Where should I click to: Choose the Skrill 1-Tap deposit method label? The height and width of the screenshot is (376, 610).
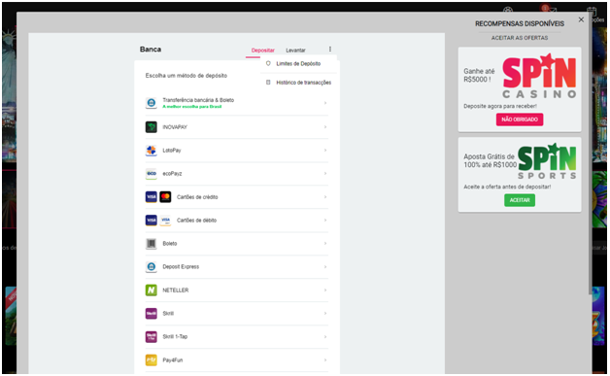(175, 337)
